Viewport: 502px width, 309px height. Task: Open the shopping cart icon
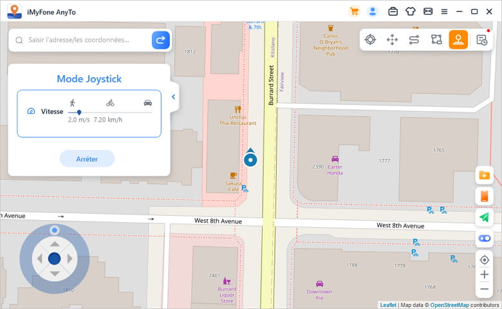point(355,12)
